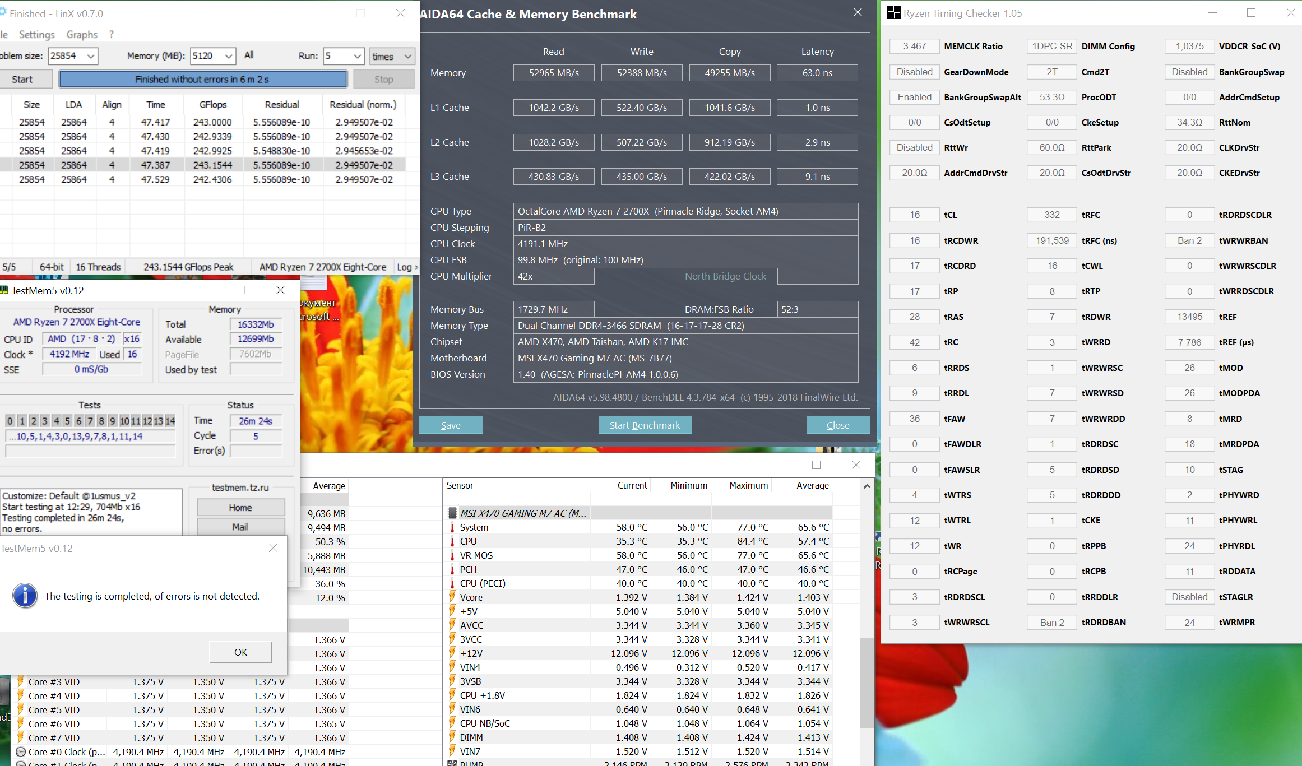Click the MSI X470 motherboard sensor group icon
This screenshot has height=766, width=1302.
(452, 513)
